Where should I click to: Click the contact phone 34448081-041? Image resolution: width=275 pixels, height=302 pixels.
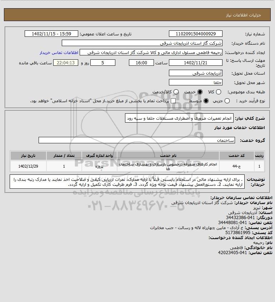pyautogui.click(x=232, y=223)
